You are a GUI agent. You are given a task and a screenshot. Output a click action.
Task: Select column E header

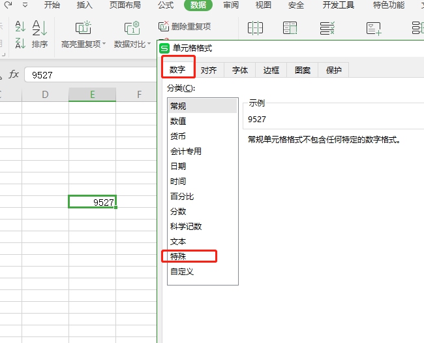click(x=92, y=95)
